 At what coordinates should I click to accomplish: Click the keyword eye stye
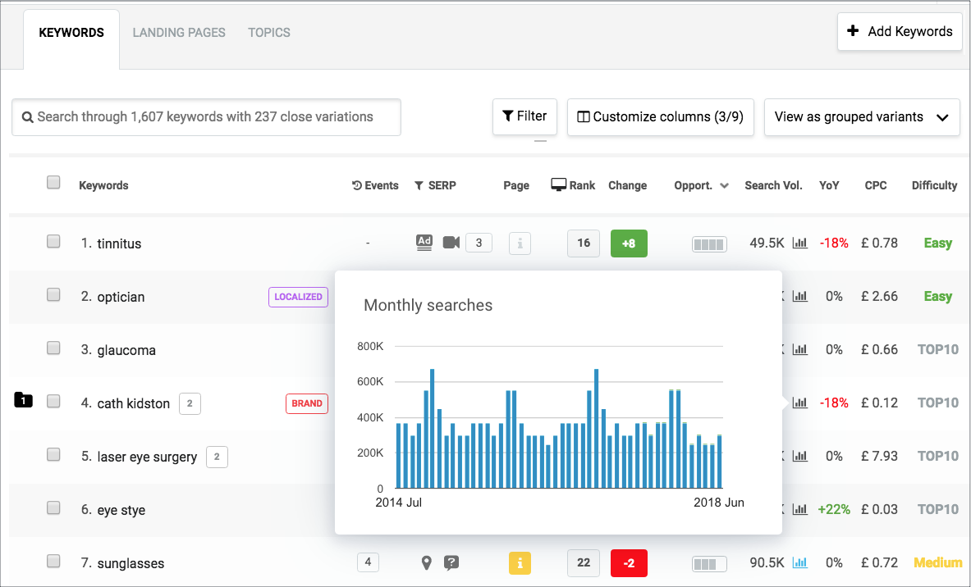121,510
